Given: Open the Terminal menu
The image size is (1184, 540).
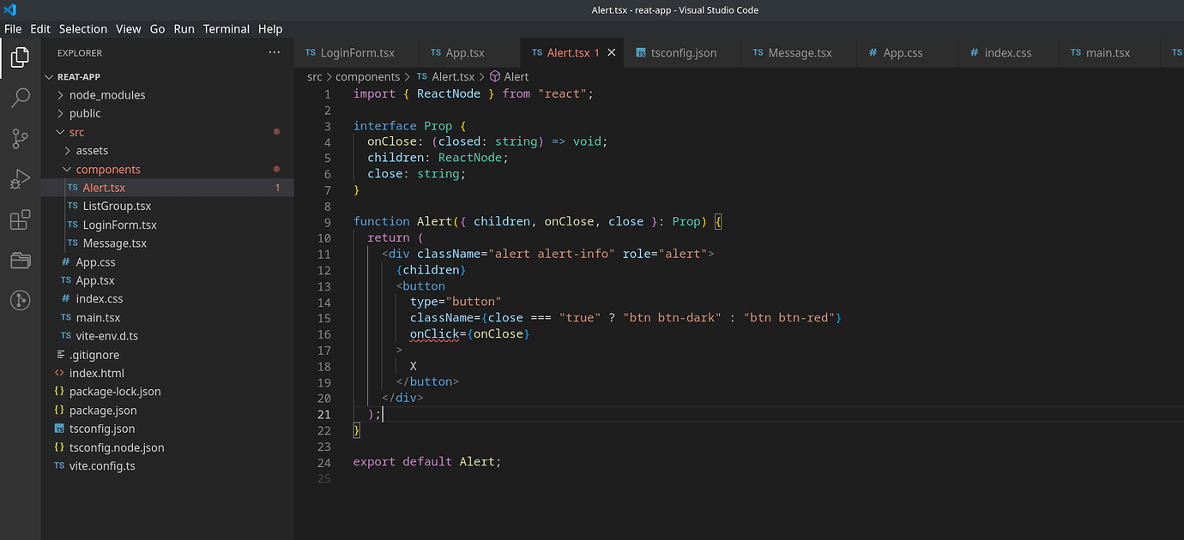Looking at the screenshot, I should [226, 28].
